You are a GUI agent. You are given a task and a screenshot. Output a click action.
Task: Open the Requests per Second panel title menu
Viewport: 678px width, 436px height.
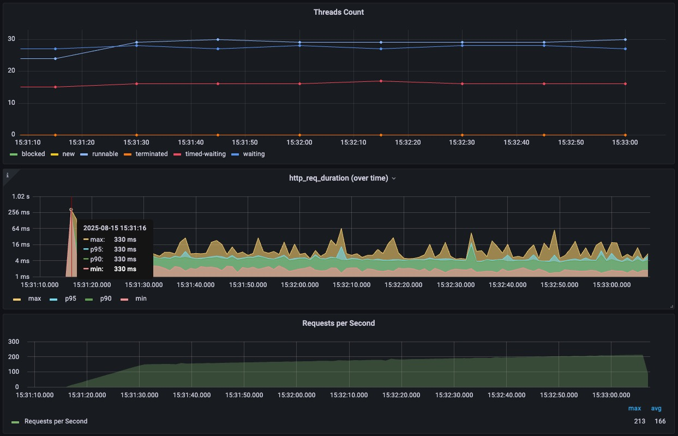pos(338,323)
